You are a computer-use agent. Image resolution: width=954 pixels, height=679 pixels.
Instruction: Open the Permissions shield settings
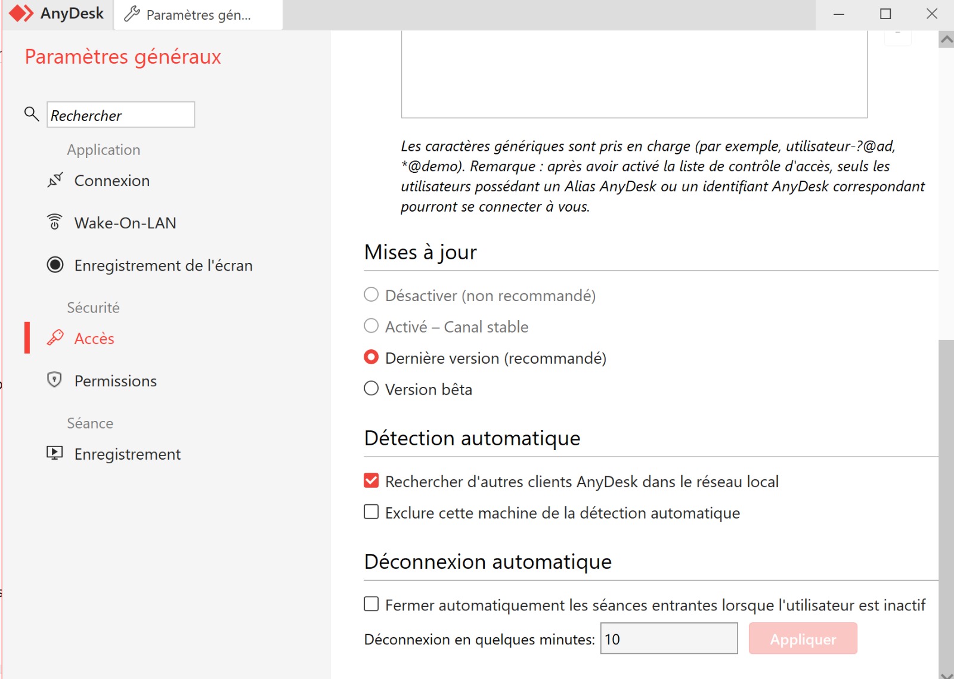pyautogui.click(x=54, y=380)
